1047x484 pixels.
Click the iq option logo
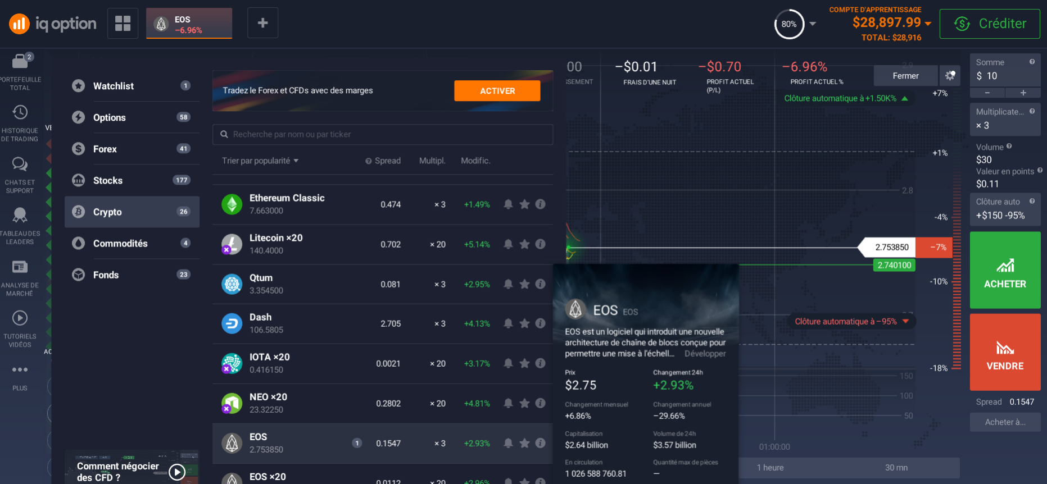pyautogui.click(x=53, y=24)
